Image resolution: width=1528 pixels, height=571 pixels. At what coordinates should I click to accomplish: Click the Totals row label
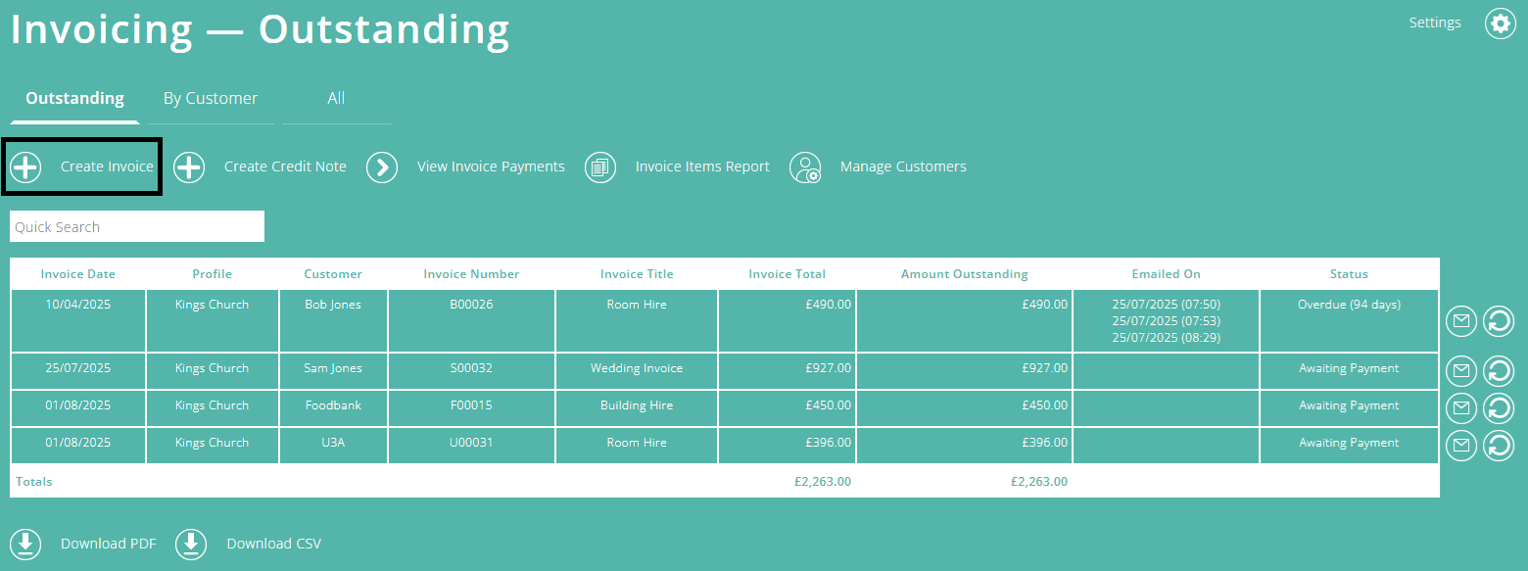[34, 482]
